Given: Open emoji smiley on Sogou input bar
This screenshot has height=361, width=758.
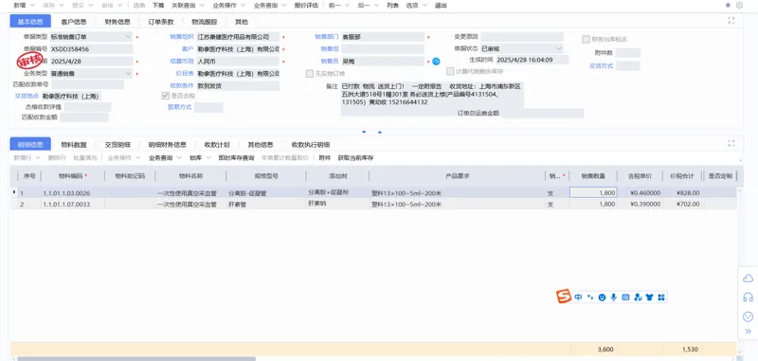Looking at the screenshot, I should point(602,298).
